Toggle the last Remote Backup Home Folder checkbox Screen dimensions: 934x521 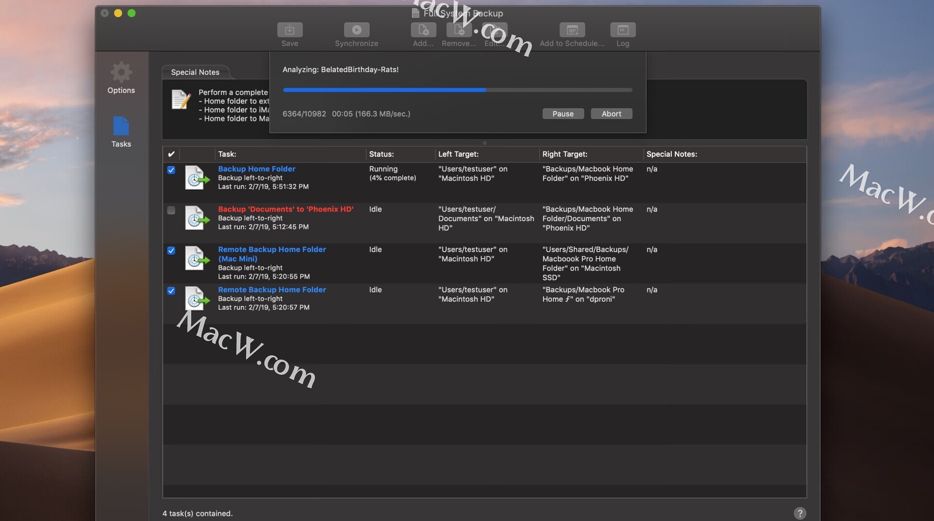coord(171,291)
